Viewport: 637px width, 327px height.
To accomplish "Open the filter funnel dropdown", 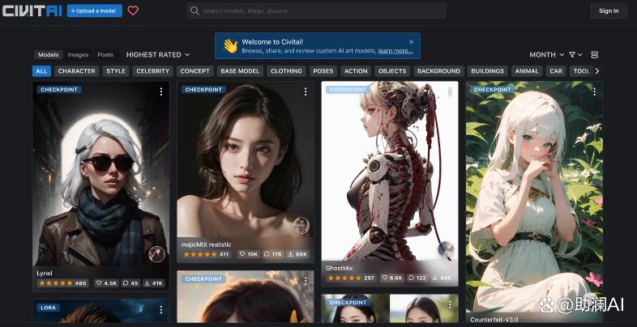I will tap(575, 55).
